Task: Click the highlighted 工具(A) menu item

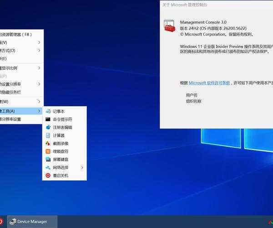Action: click(21, 111)
